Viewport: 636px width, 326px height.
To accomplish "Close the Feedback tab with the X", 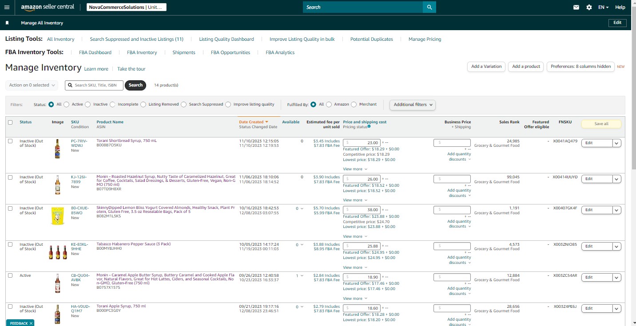I will click(x=31, y=323).
